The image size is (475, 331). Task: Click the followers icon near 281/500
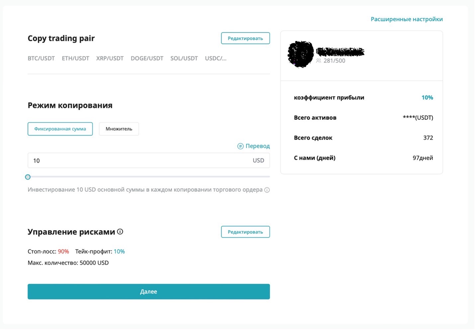click(x=319, y=61)
